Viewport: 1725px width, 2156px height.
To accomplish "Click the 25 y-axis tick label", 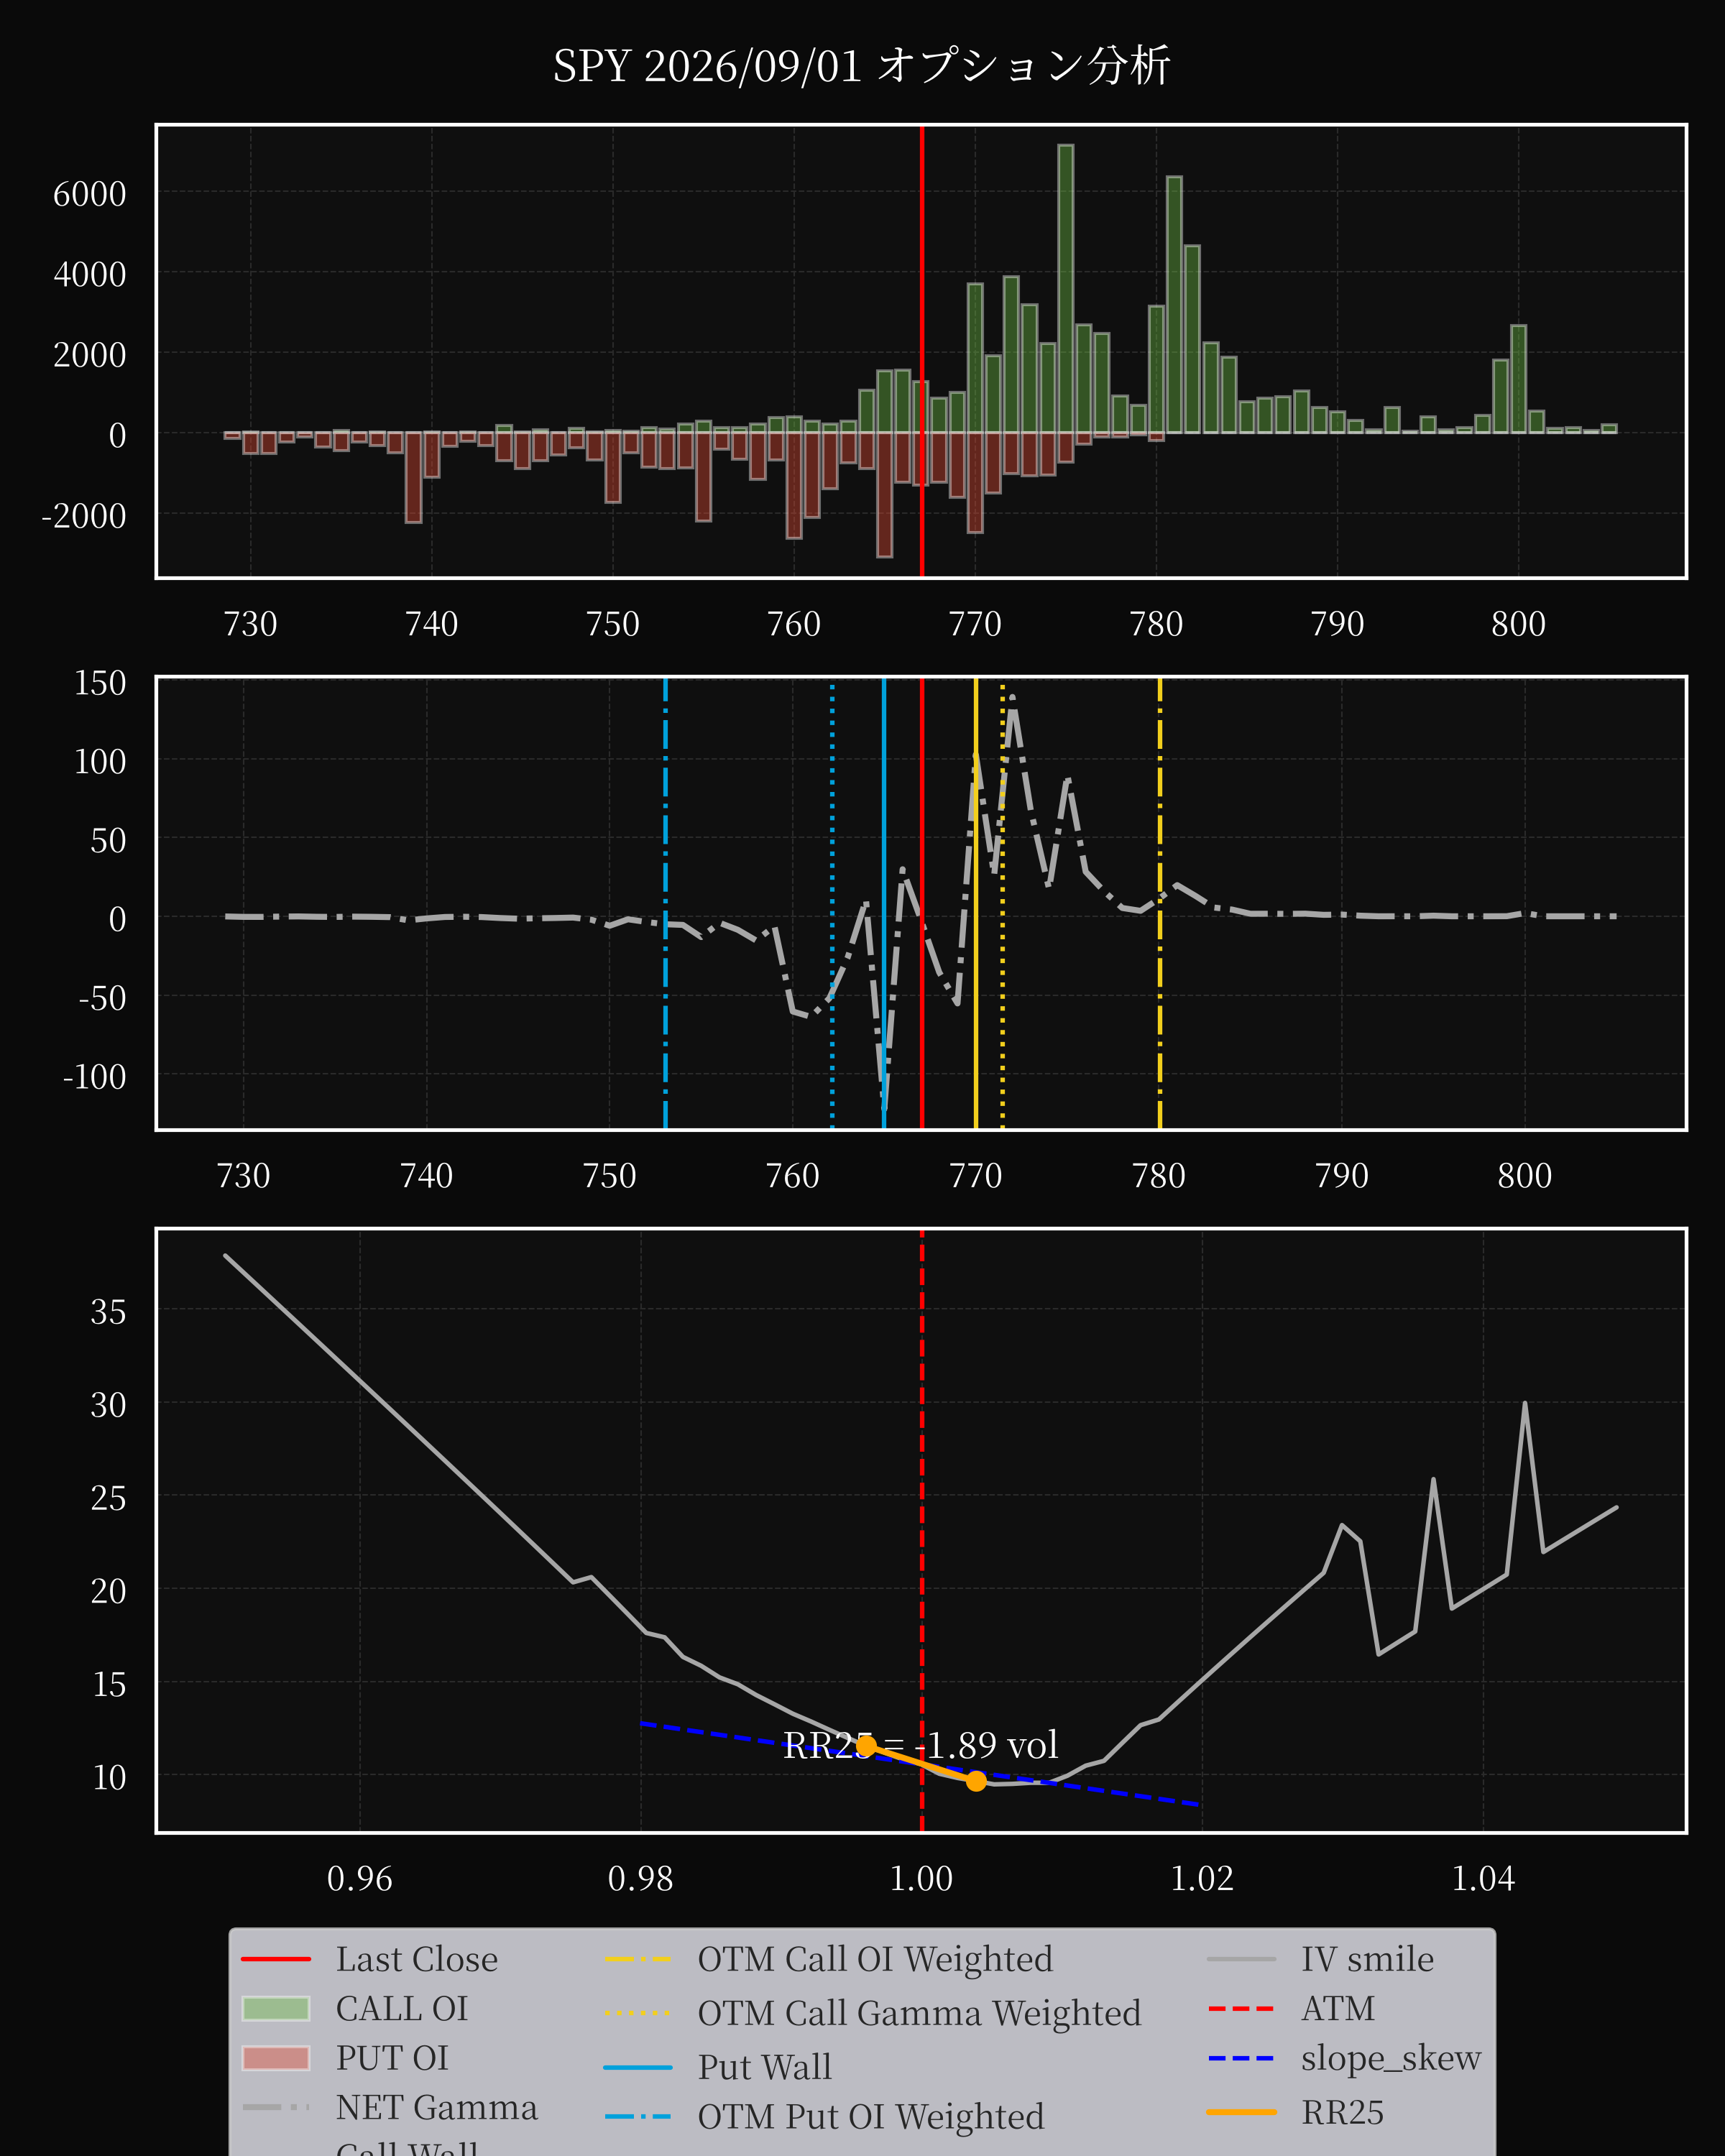I will pyautogui.click(x=108, y=1498).
